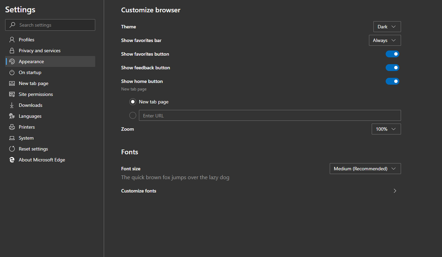Open Customize fonts page
The height and width of the screenshot is (257, 442).
(259, 191)
